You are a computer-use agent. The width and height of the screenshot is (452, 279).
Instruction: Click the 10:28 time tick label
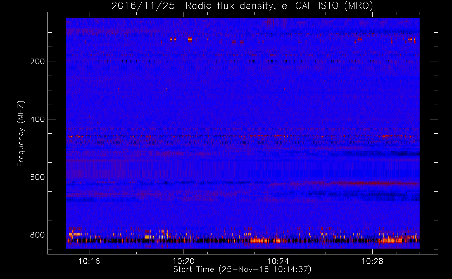point(372,261)
